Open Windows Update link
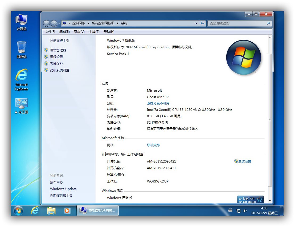 [63, 189]
